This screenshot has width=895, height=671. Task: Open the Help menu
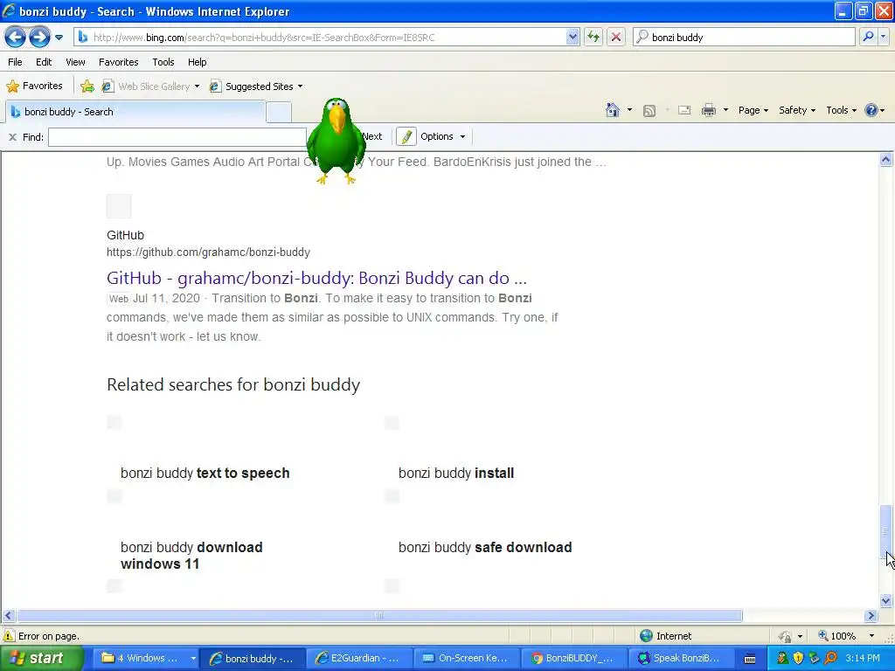(x=198, y=62)
